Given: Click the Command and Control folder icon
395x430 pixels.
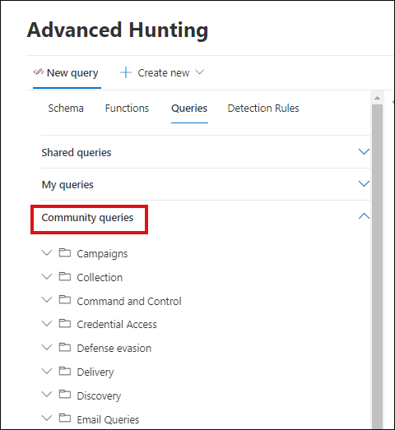Looking at the screenshot, I should tap(65, 300).
